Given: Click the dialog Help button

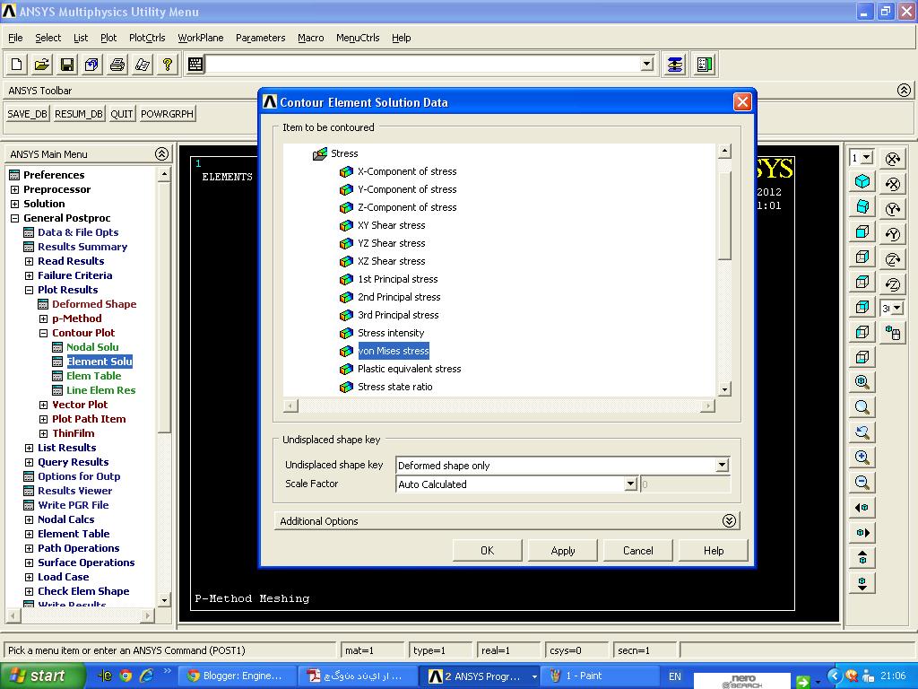Looking at the screenshot, I should [713, 550].
